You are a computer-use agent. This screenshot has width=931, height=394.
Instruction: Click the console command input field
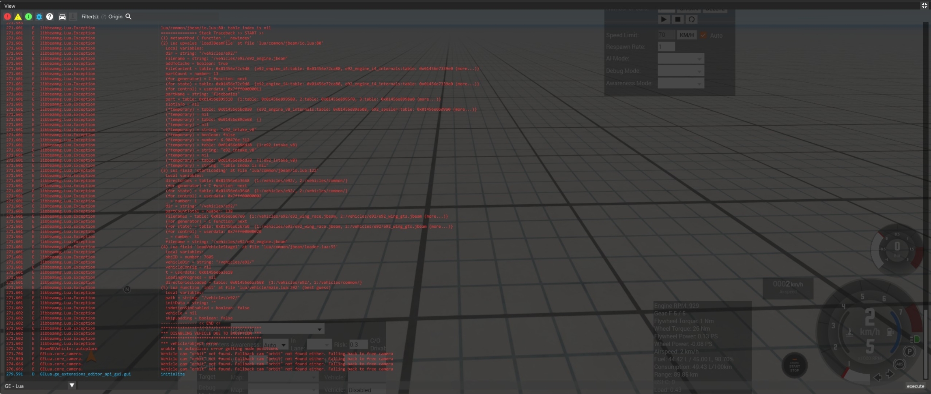(x=491, y=386)
